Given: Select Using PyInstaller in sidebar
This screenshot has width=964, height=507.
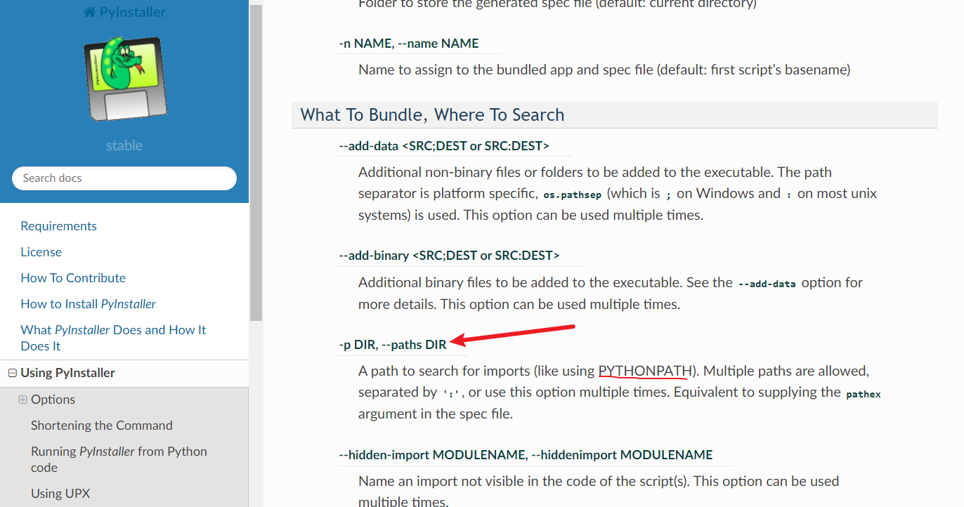Looking at the screenshot, I should tap(68, 373).
